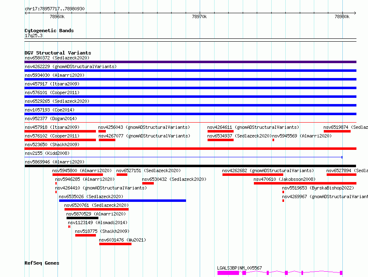The image size is (368, 277).
Task: Click the red nsv6520761 variant bar
Action: 96,209
